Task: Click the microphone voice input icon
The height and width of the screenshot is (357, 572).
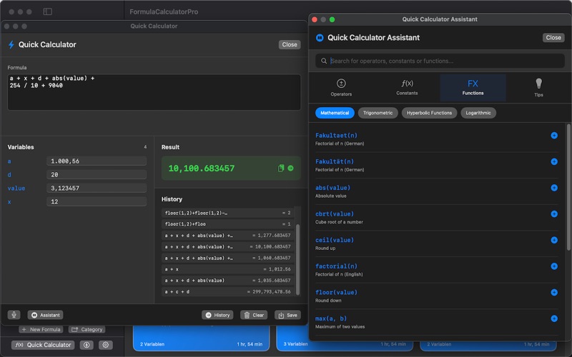Action: tap(14, 315)
